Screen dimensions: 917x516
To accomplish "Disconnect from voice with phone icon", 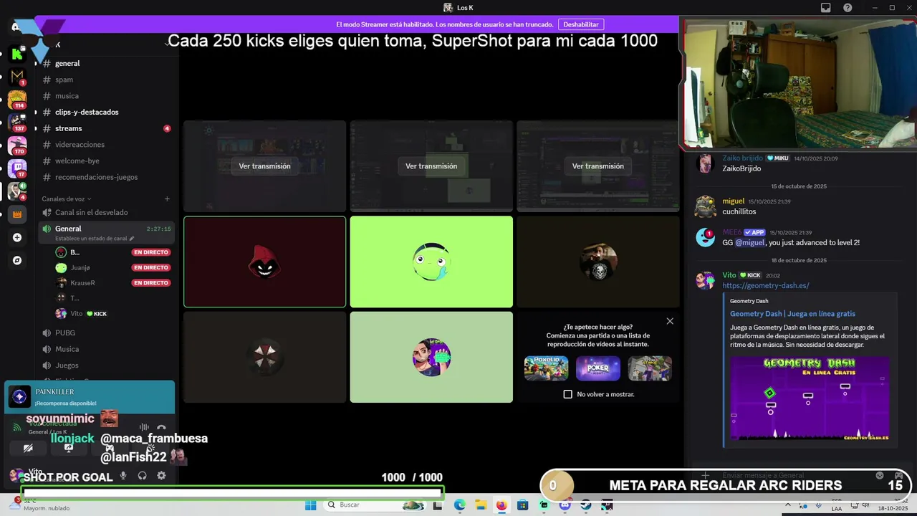I will [x=161, y=427].
